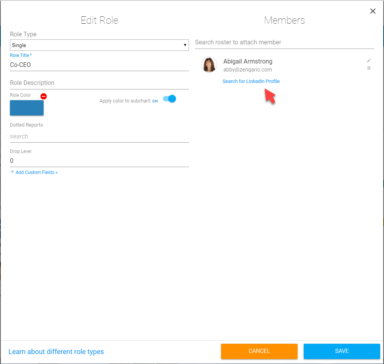
Task: Toggle Apply color to subchart switch
Action: coord(169,99)
